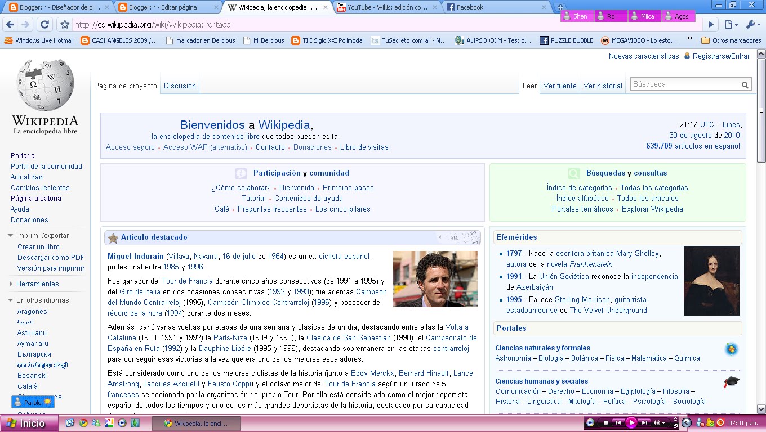Go back with the browser back arrow
Viewport: 766px width, 432px height.
(x=10, y=25)
